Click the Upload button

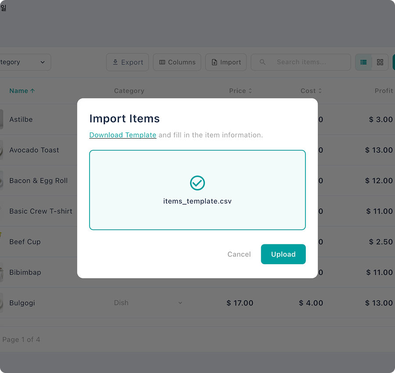tap(283, 254)
